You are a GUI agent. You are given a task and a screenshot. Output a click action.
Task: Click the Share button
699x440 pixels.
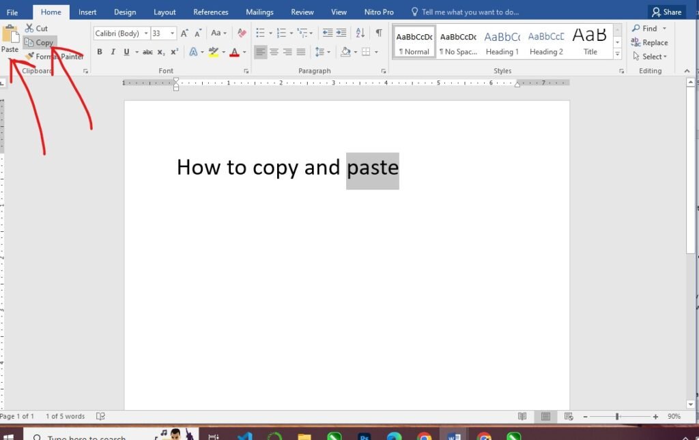666,12
